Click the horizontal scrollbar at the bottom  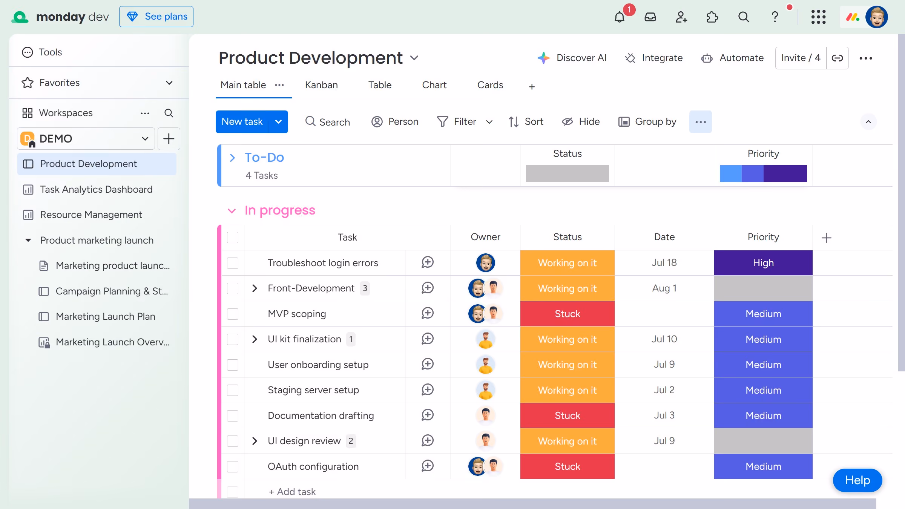click(532, 504)
